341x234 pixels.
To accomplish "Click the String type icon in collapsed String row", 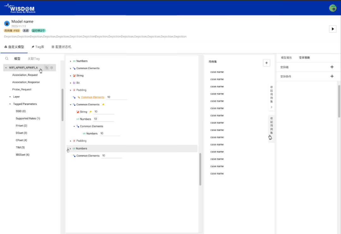I will point(74,76).
